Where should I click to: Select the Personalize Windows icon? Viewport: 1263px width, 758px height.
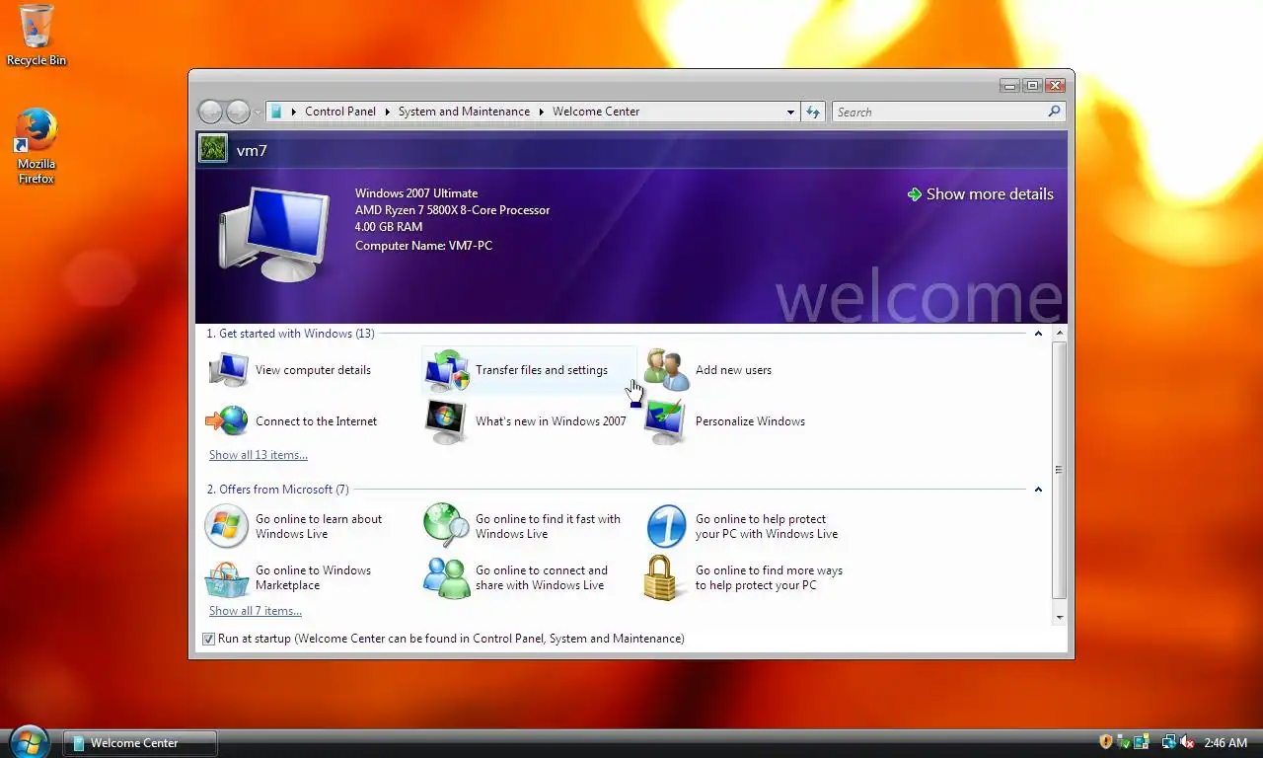666,422
